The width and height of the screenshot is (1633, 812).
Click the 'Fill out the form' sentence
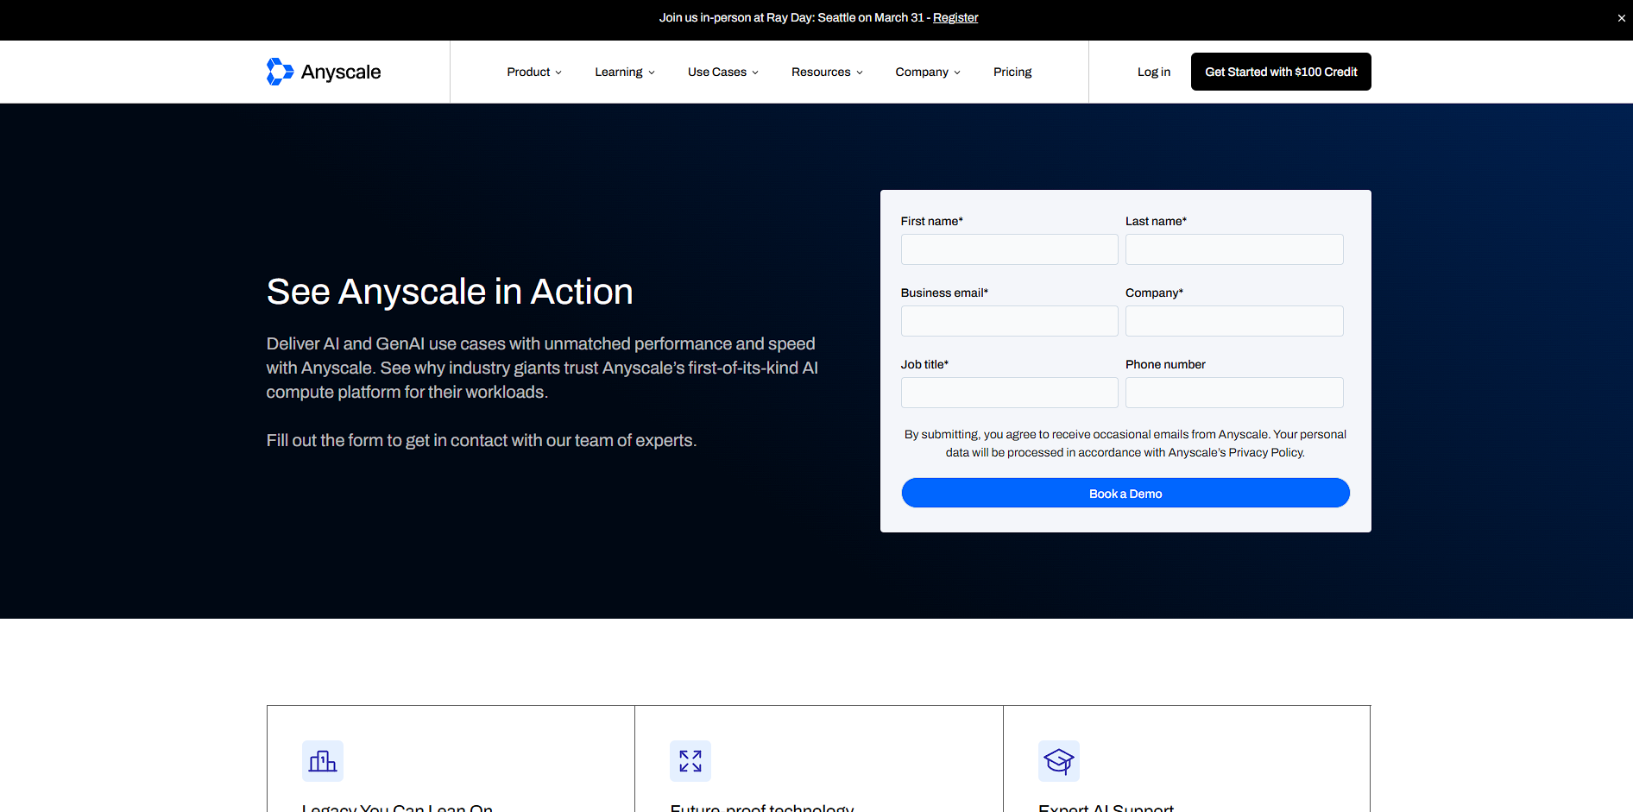tap(482, 440)
